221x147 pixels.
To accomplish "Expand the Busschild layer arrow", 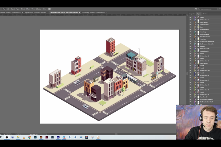I will coord(195,46).
